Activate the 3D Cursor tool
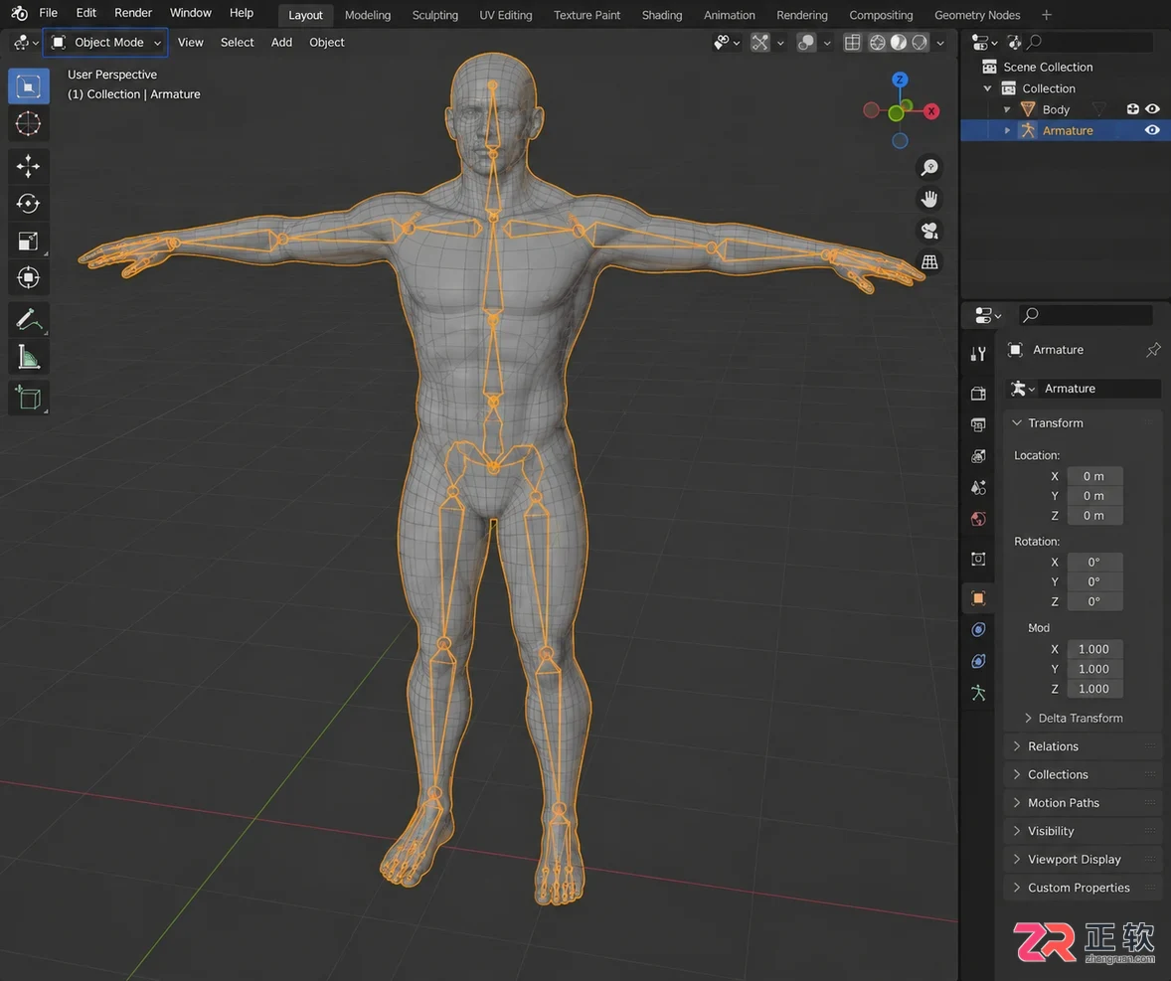The width and height of the screenshot is (1171, 981). [x=29, y=123]
